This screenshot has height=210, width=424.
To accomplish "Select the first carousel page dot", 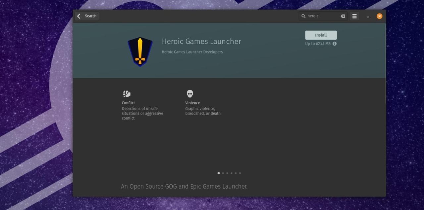I will (x=219, y=173).
